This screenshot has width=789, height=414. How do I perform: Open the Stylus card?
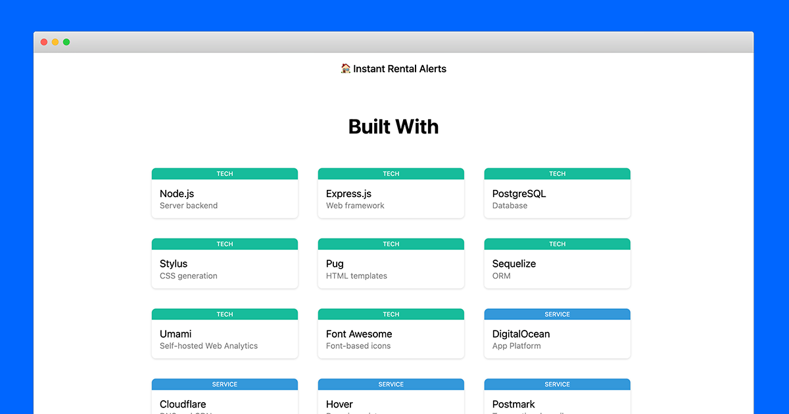[225, 264]
